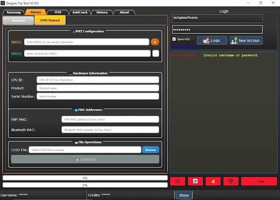Viewport: 280px width, 200px height.
Task: Click the orange random IMEI generator icon
Action: coord(155,42)
